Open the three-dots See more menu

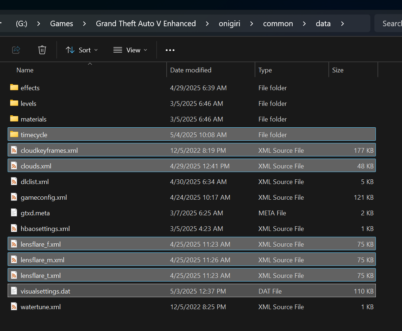click(x=170, y=50)
